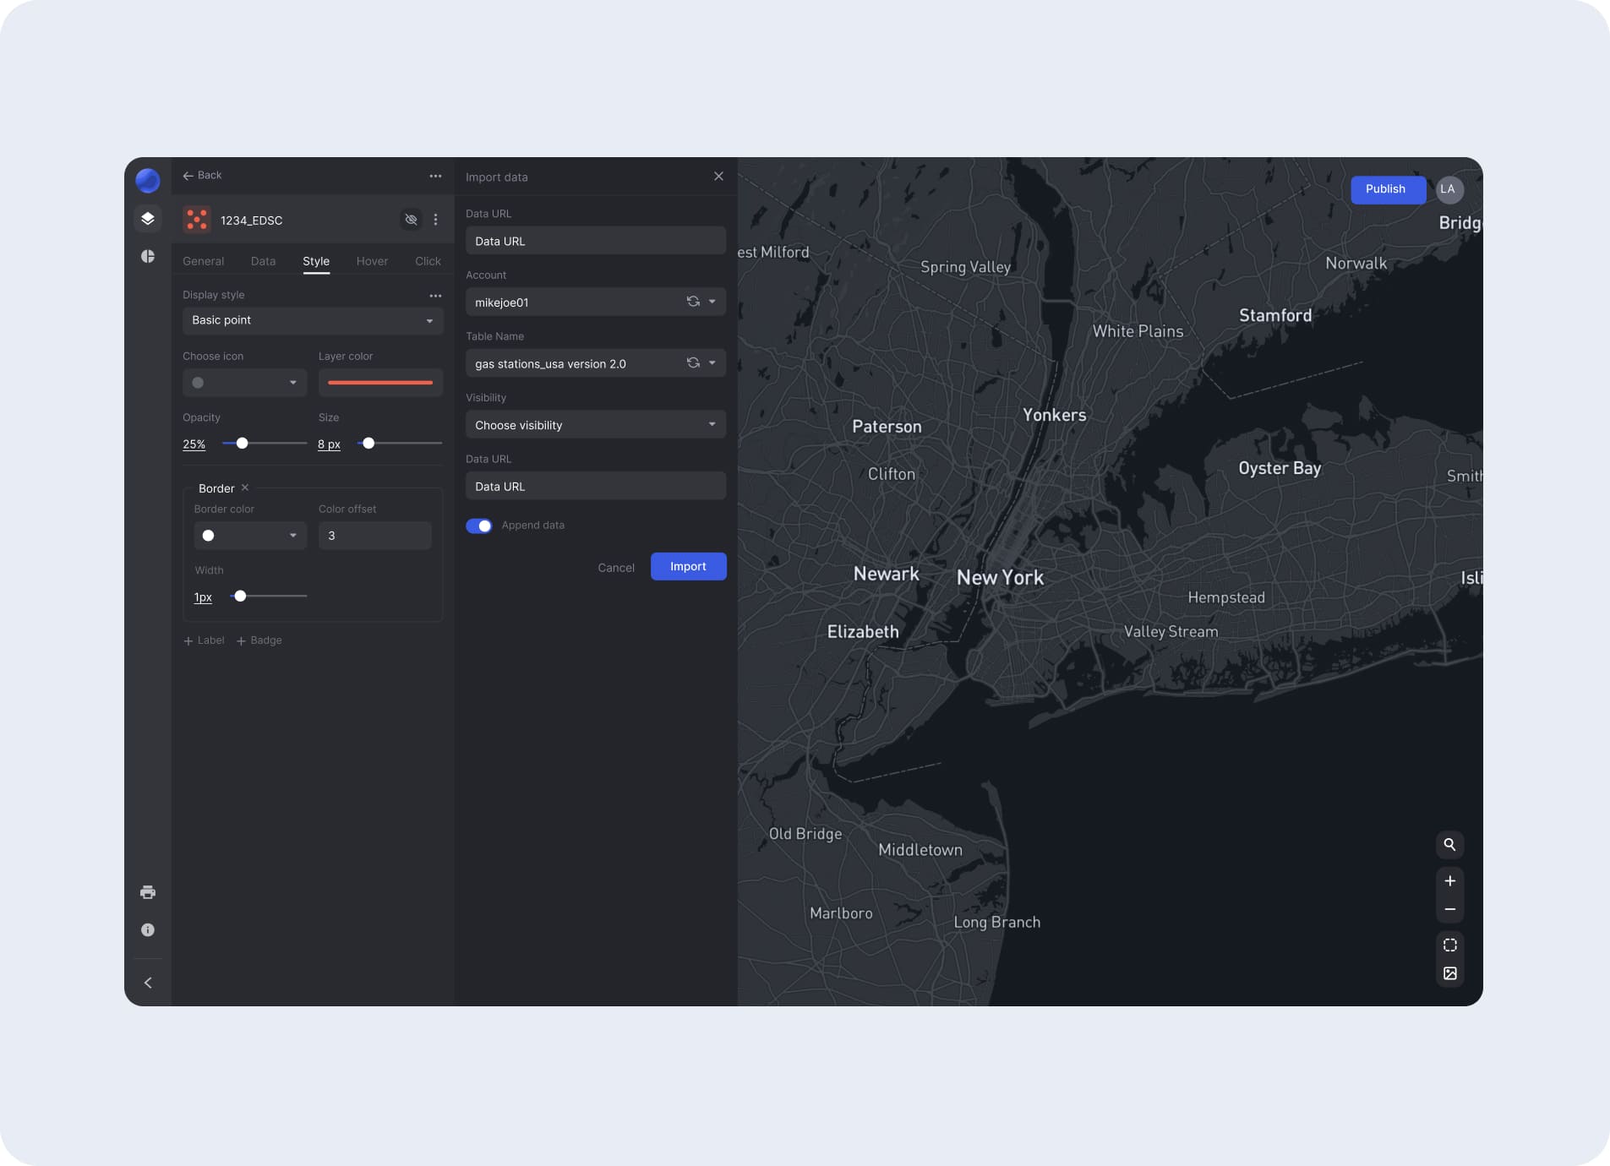Open the Choose visibility dropdown
The width and height of the screenshot is (1610, 1166).
click(x=596, y=425)
